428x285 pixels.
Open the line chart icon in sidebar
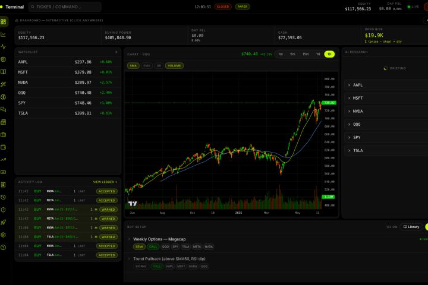(x=4, y=34)
